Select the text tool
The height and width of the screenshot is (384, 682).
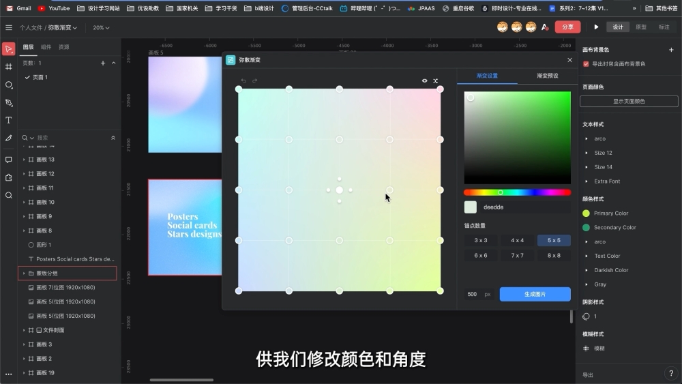[x=8, y=121]
